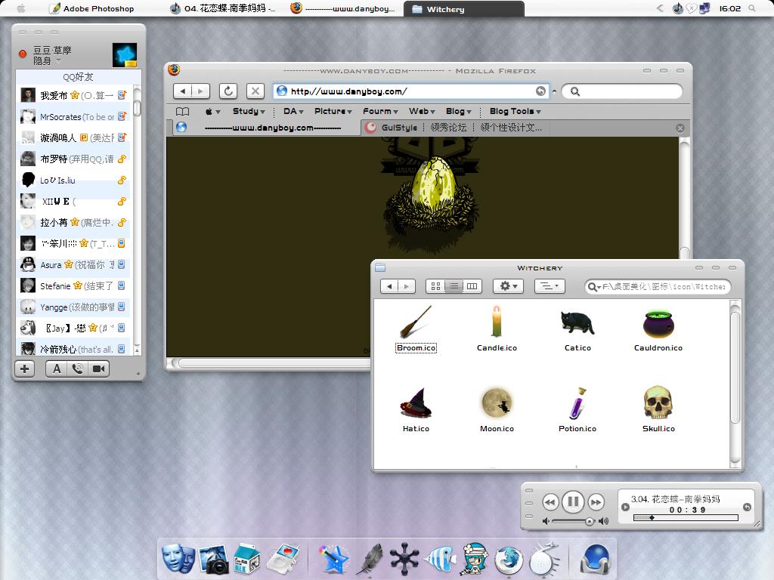Open the Picture bookmarks dropdown

(x=333, y=112)
